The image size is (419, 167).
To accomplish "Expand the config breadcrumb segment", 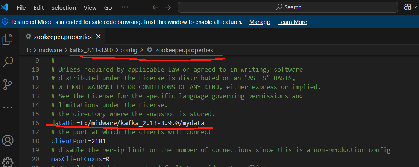I will pyautogui.click(x=129, y=50).
